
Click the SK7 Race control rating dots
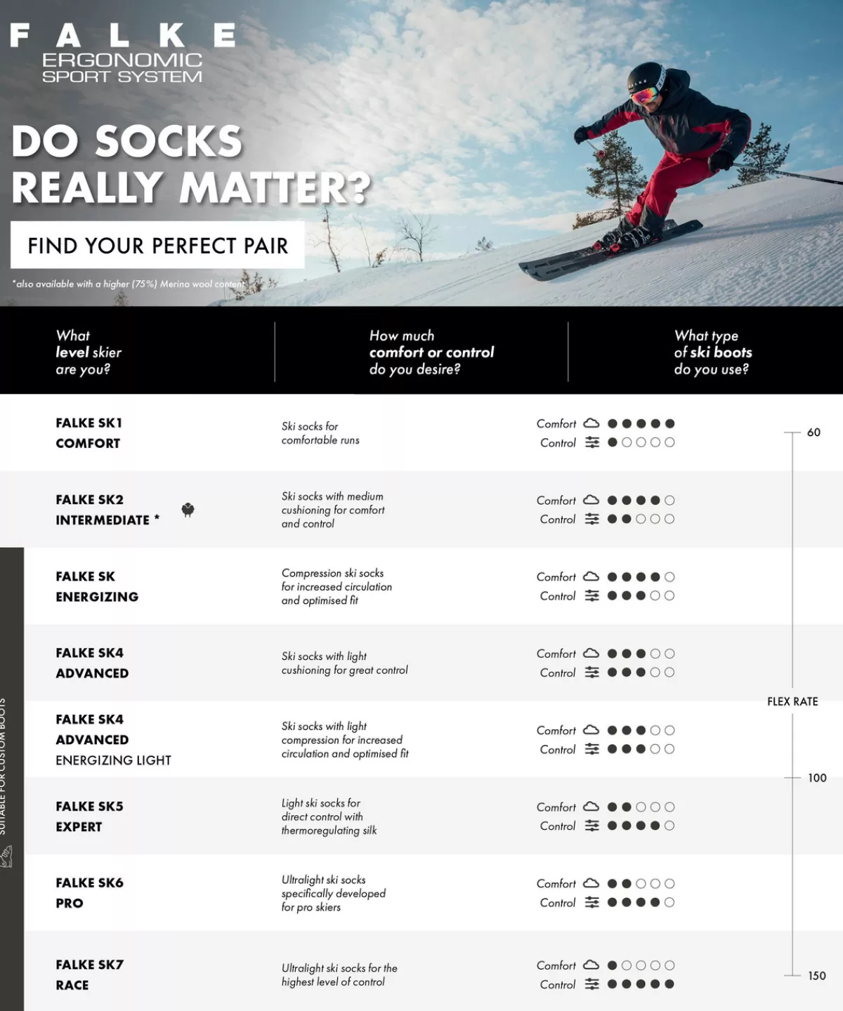point(641,984)
